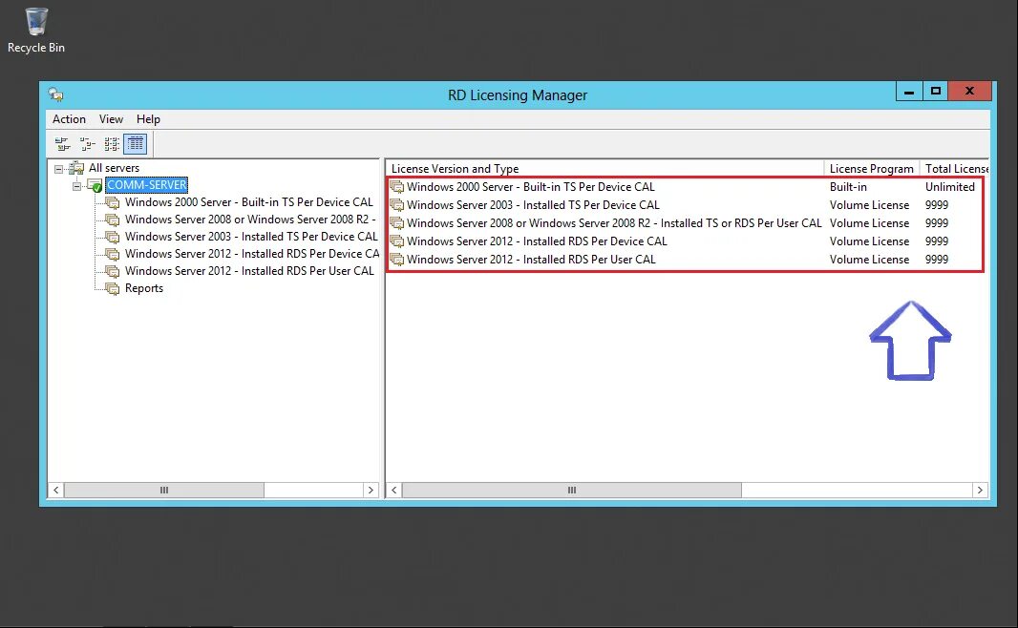Open the Reports tree node
Screen dimensions: 1018x628
point(143,288)
